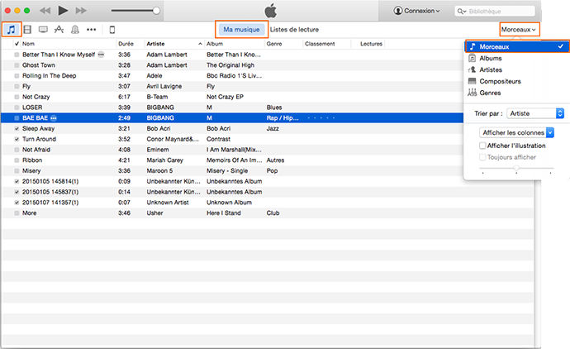
Task: Toggle the Toujours afficher checkbox
Action: click(x=482, y=157)
